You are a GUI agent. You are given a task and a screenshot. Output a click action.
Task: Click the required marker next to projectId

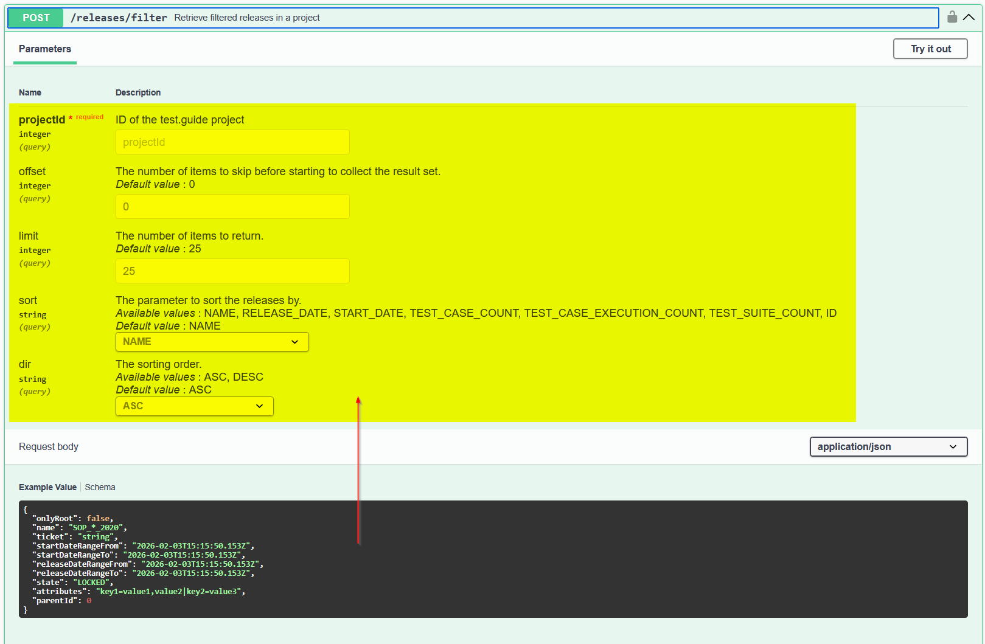tap(89, 117)
